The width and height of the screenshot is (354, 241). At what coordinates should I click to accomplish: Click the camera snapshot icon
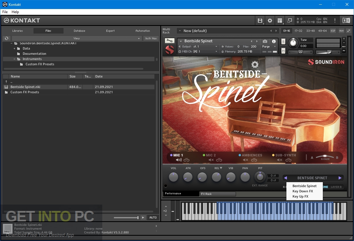[x=265, y=41]
